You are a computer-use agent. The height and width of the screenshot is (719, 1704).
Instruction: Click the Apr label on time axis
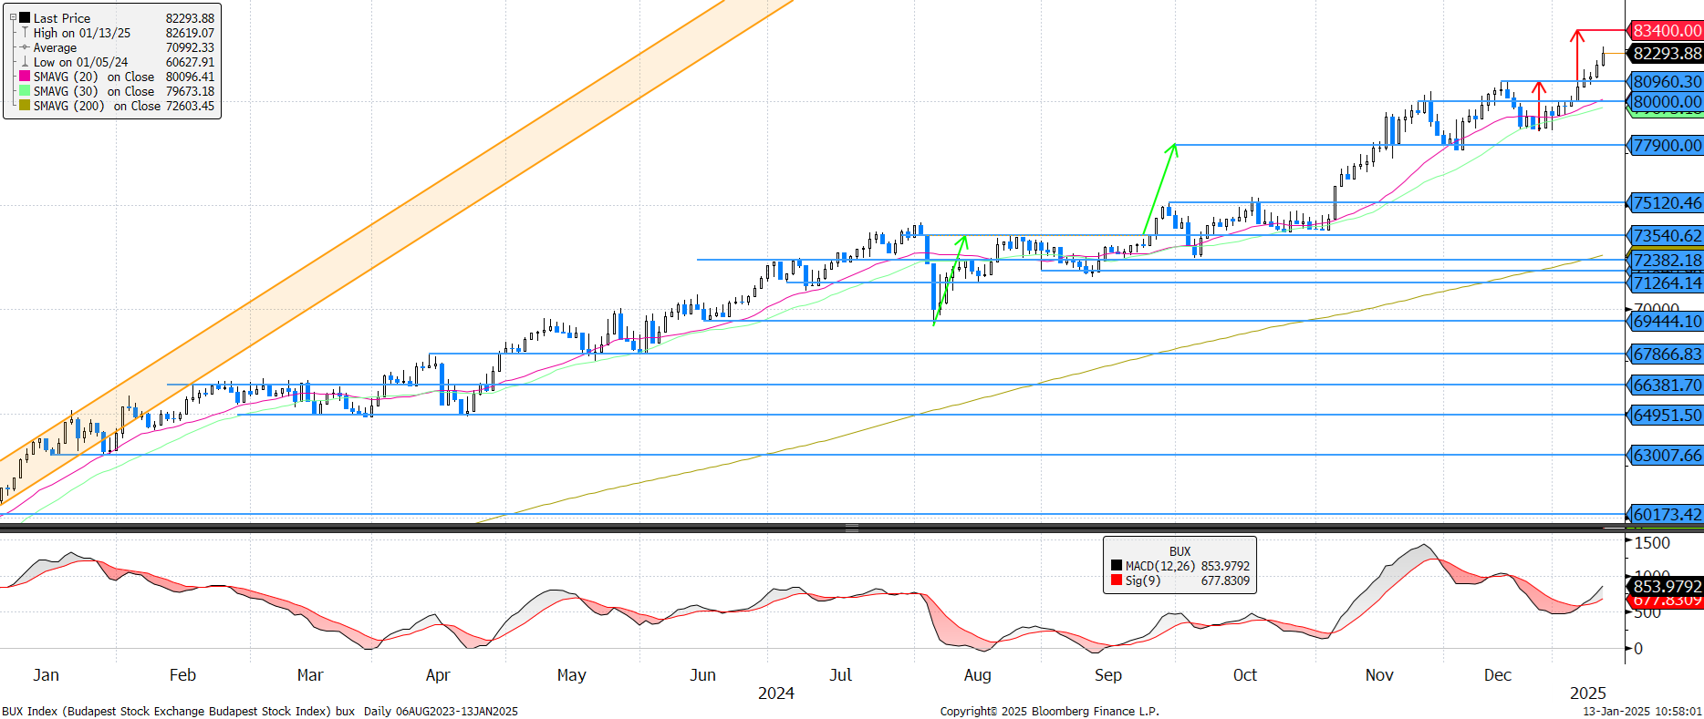[x=438, y=675]
